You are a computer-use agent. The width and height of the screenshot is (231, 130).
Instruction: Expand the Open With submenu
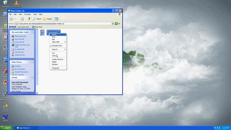(x=58, y=42)
